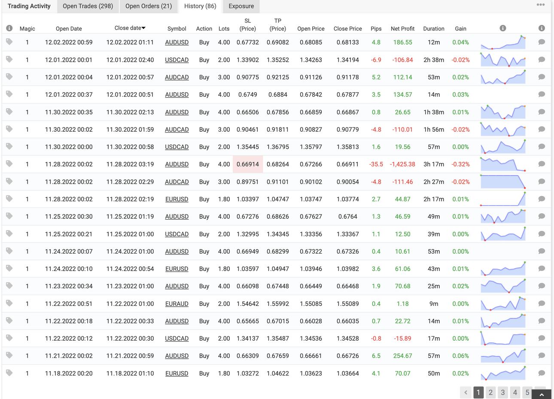The height and width of the screenshot is (399, 554).
Task: Open EURUSD link in 11.18.2022 row
Action: click(x=177, y=373)
